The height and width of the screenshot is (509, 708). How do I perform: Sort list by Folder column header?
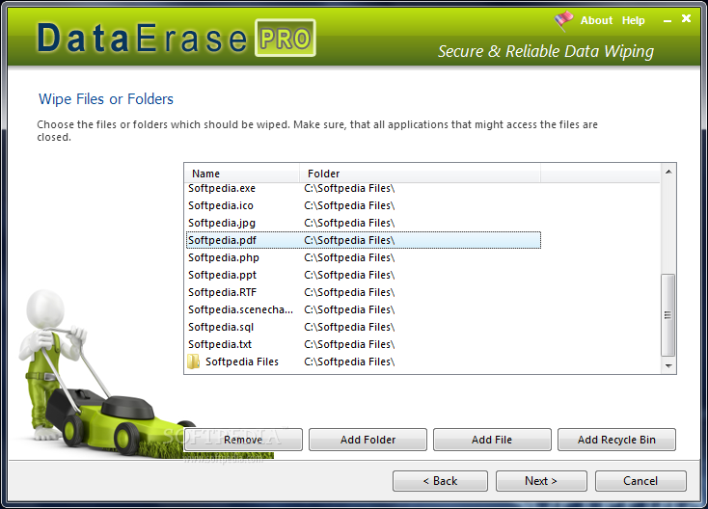coord(420,174)
